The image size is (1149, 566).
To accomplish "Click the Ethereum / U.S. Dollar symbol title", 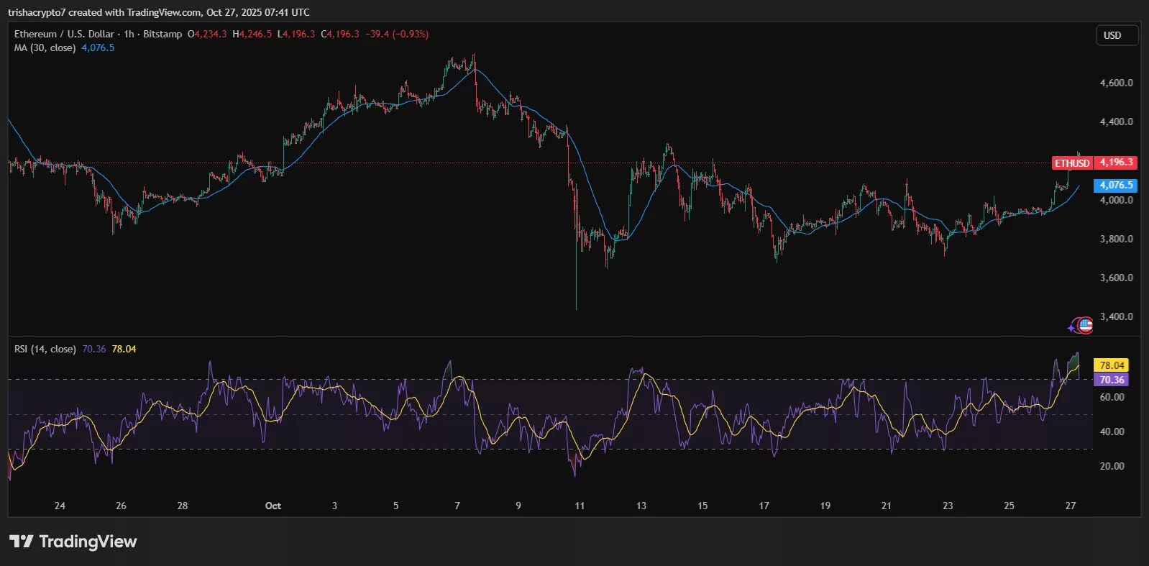I will [x=64, y=34].
